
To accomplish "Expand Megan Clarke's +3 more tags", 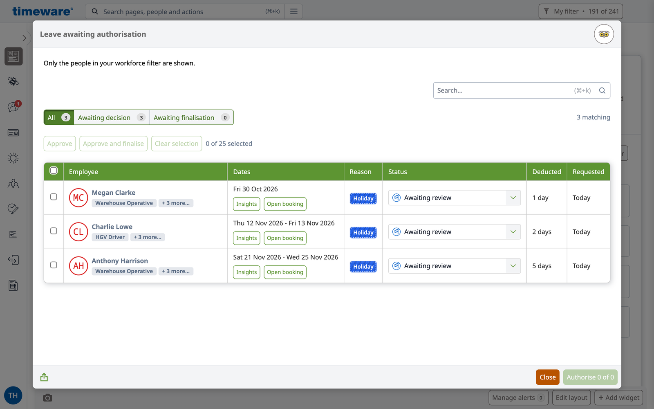I will pos(176,203).
